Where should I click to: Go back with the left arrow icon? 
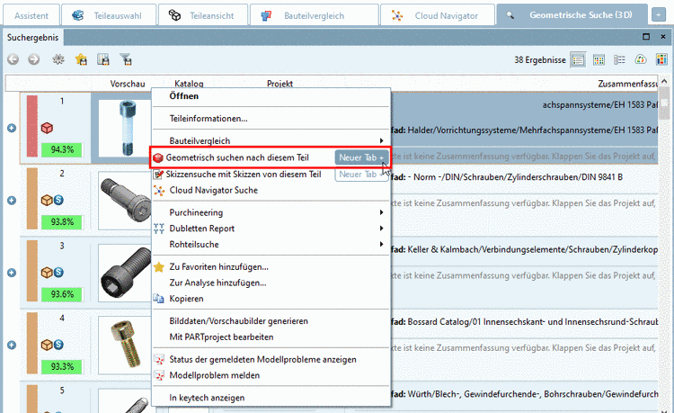(x=13, y=59)
